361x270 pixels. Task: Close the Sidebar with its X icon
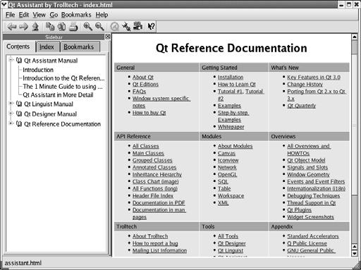[108, 37]
